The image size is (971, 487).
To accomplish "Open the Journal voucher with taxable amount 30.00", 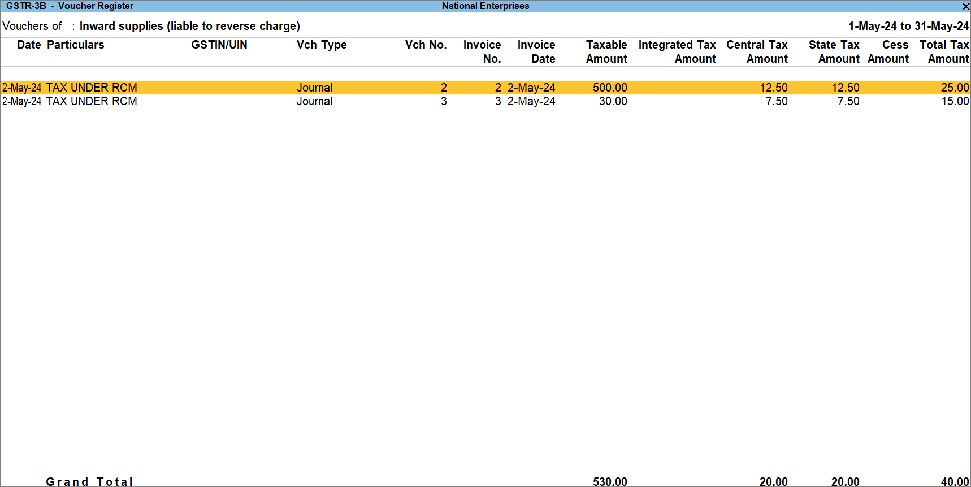I will (x=91, y=102).
